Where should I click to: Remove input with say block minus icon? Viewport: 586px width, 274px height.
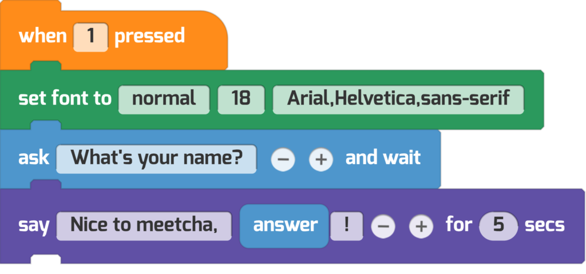coord(383,226)
